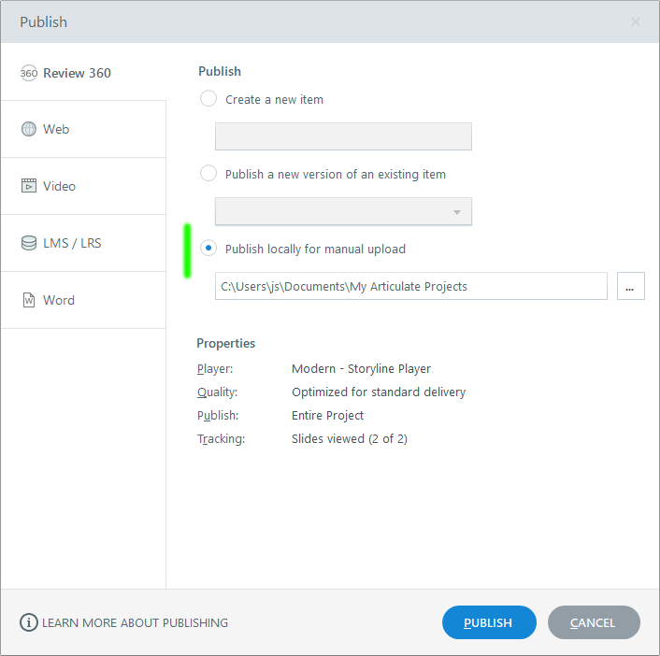Change the Modern - Storyline Player property
660x656 pixels.
pos(361,368)
